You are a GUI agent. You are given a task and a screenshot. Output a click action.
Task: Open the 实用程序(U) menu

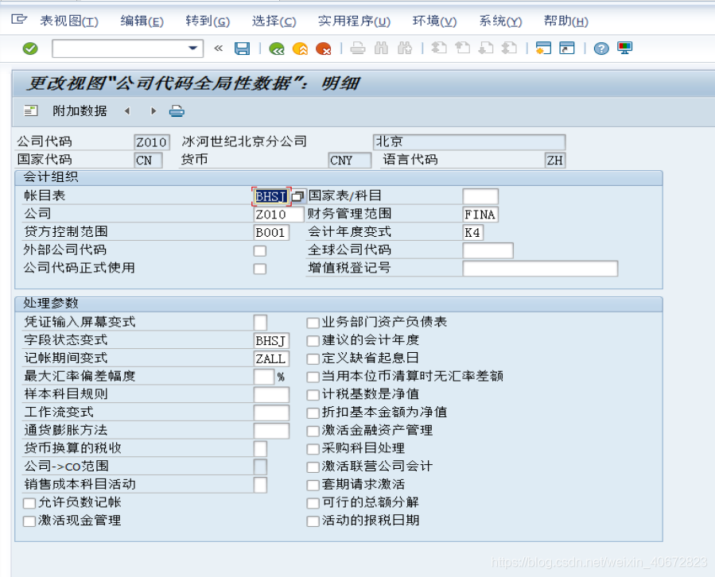354,21
